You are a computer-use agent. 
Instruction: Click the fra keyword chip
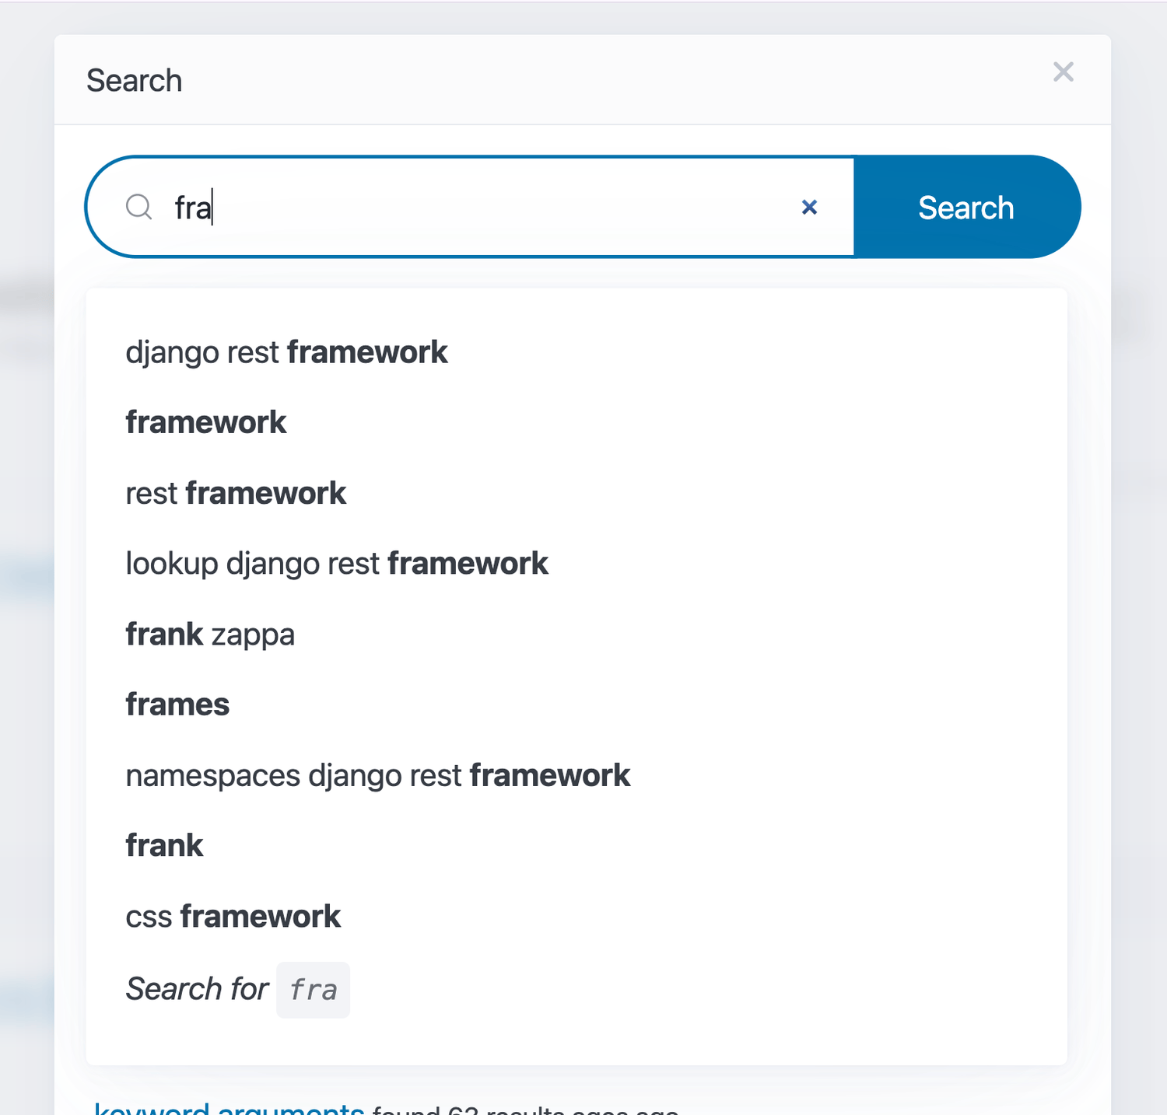313,990
